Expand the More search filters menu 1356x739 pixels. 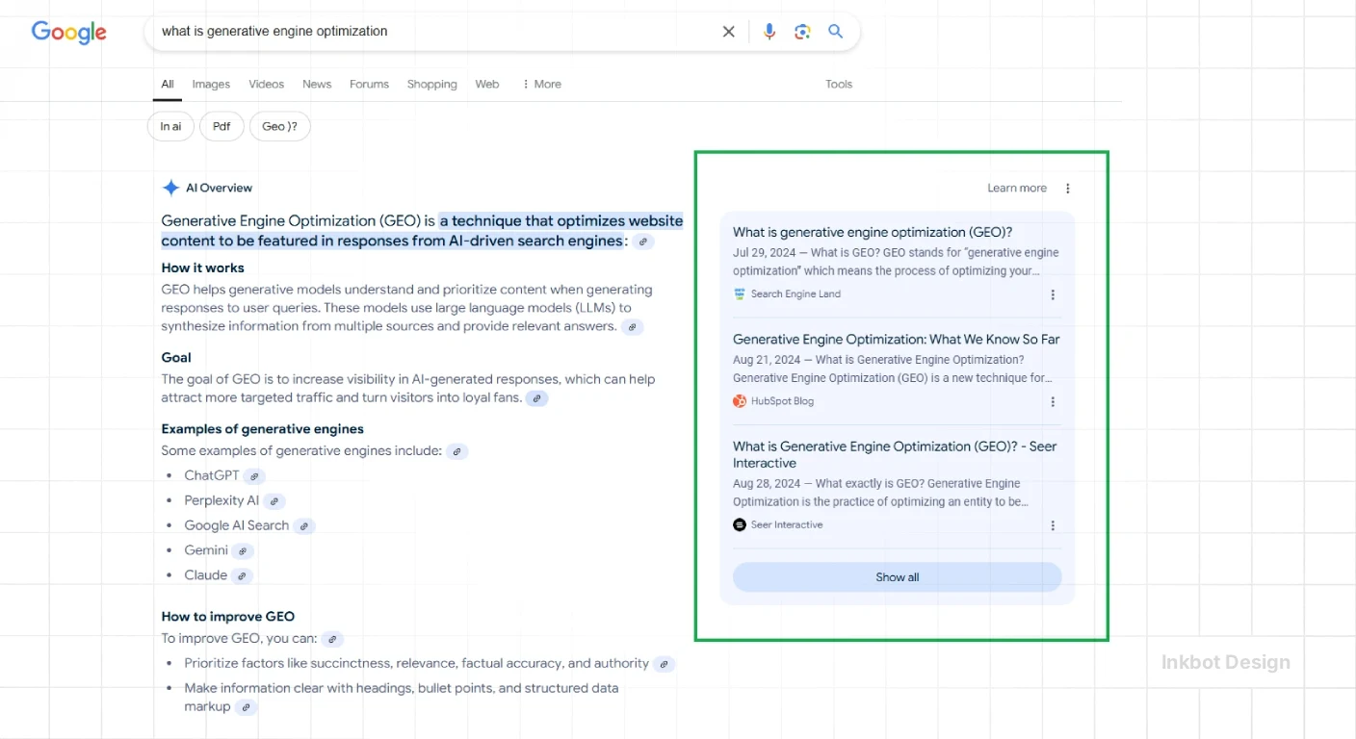(x=541, y=85)
